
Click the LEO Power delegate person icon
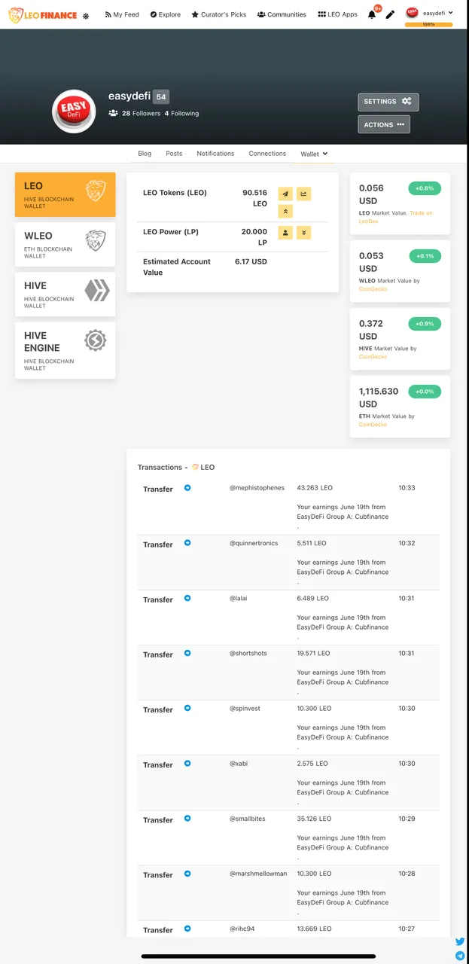[285, 233]
